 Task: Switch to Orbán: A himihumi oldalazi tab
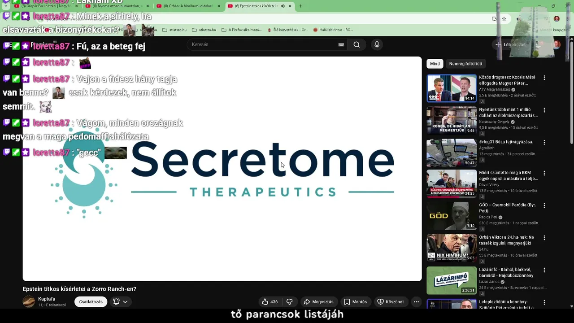coord(188,6)
